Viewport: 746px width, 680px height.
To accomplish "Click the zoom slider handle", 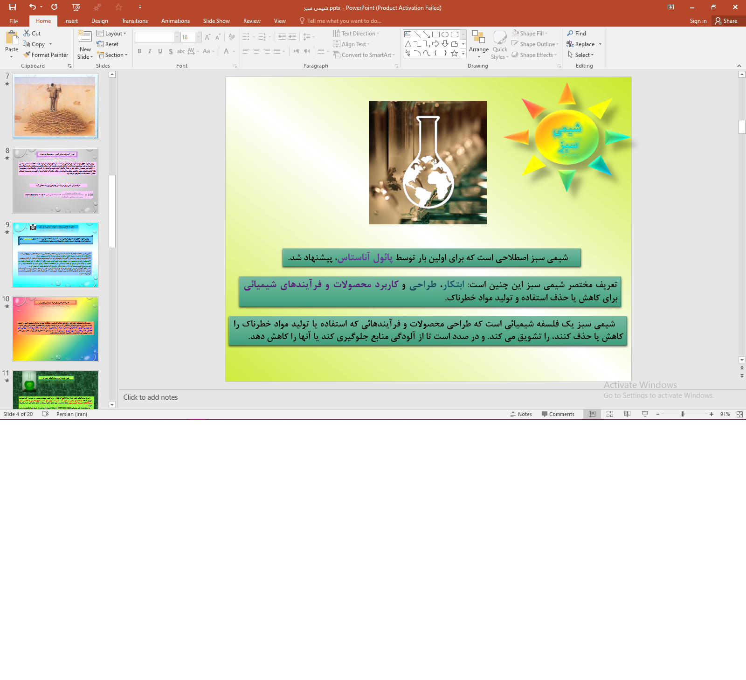I will 683,414.
